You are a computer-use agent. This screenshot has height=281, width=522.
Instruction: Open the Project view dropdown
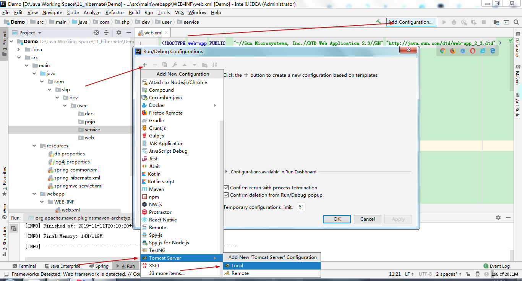(x=27, y=33)
